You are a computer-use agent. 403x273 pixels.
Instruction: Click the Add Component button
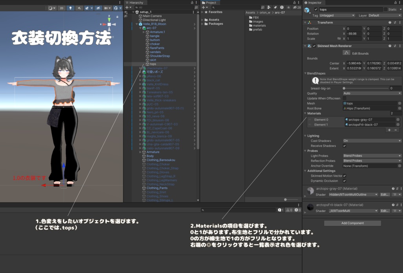point(352,223)
